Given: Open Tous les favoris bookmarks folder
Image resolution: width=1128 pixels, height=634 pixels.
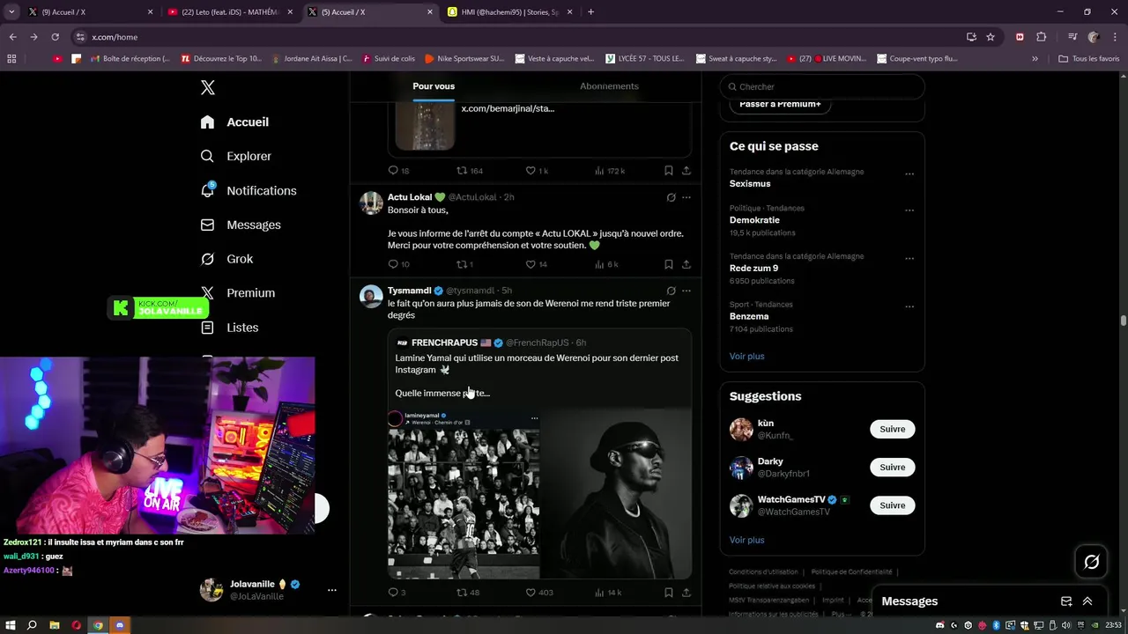Looking at the screenshot, I should [1088, 59].
